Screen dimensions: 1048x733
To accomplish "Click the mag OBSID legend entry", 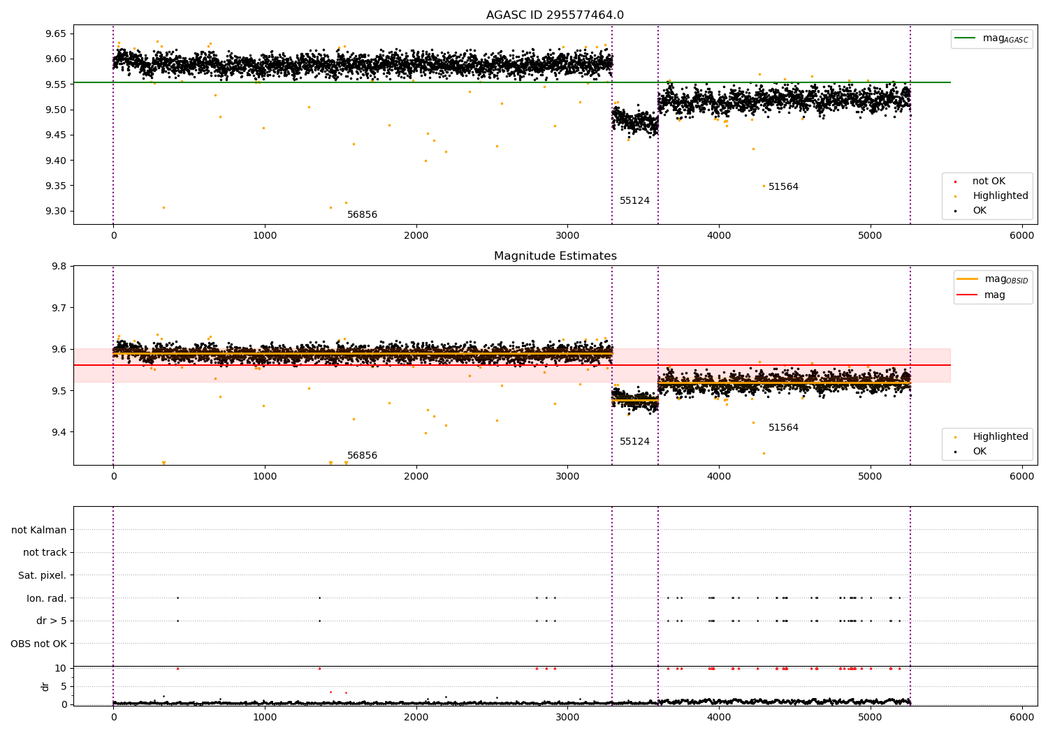I will 993,279.
